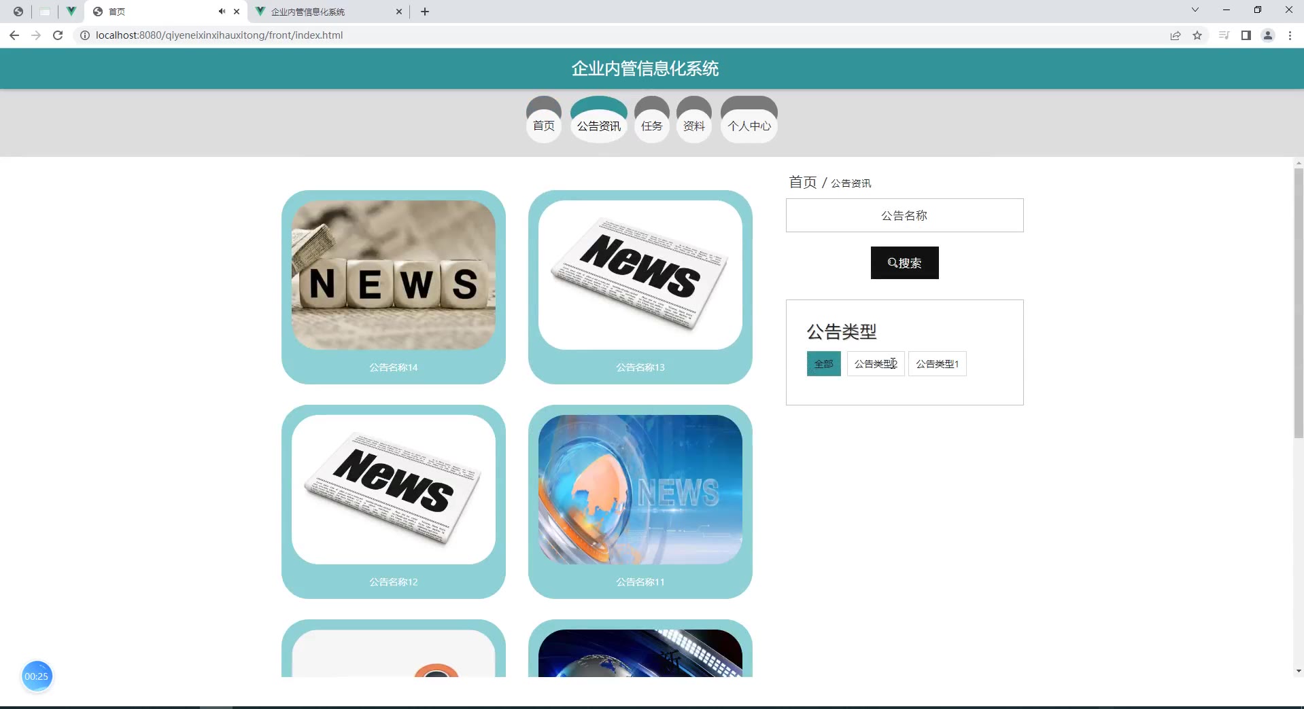1304x709 pixels.
Task: Click the 公告资讯 breadcrumb text
Action: click(x=851, y=183)
